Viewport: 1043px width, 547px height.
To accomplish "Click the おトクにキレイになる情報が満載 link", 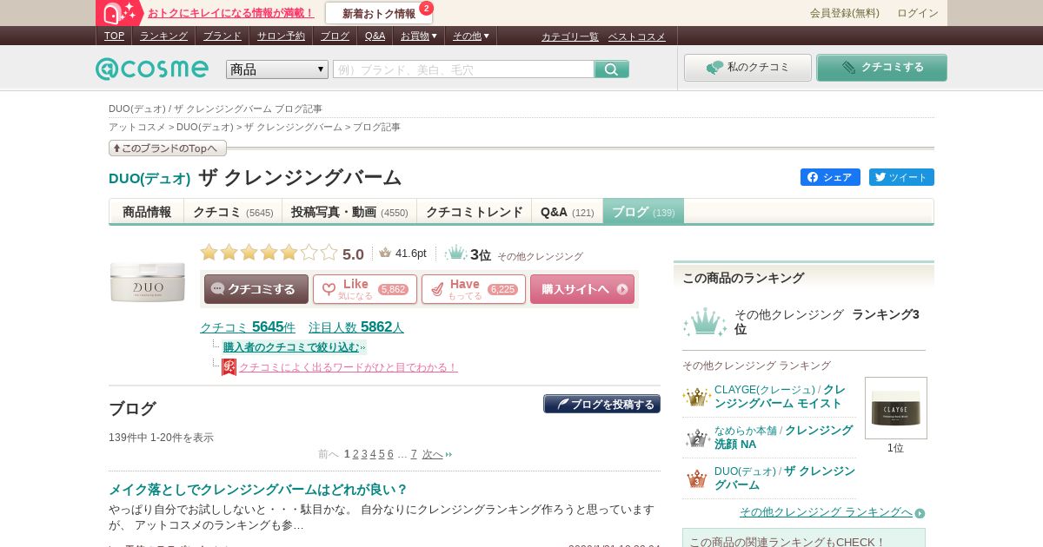I will point(231,13).
